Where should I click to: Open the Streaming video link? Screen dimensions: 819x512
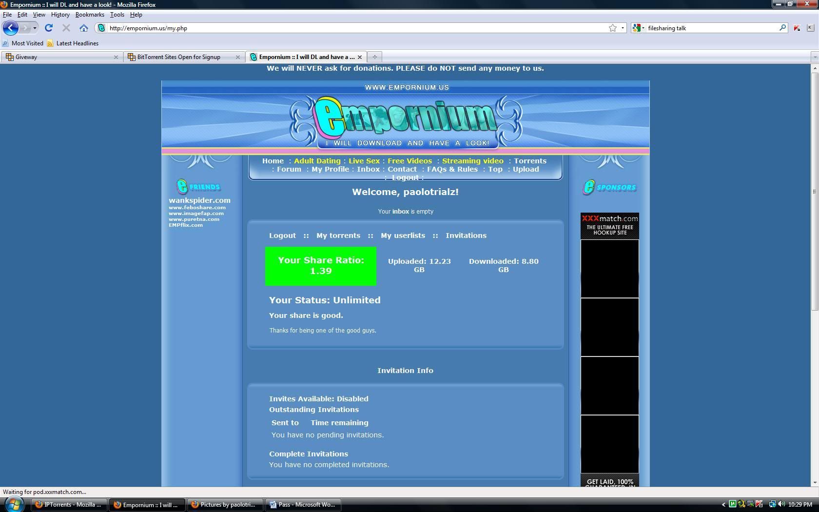[473, 161]
